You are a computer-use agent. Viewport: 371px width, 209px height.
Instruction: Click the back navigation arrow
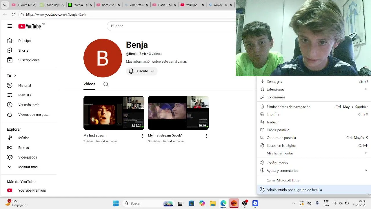click(x=5, y=15)
